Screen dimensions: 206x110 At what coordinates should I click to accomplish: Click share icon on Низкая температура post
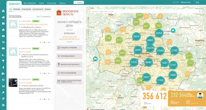pyautogui.click(x=40, y=42)
